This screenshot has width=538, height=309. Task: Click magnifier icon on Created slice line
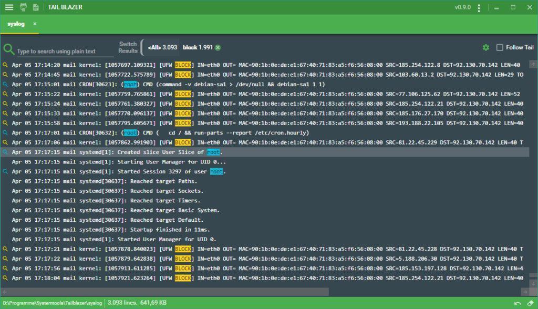point(5,152)
